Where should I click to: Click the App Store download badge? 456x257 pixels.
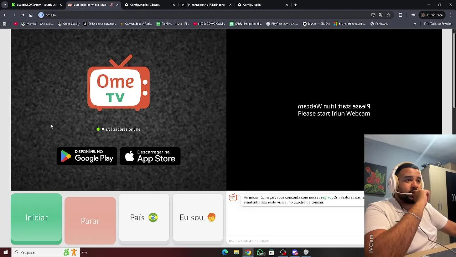150,156
